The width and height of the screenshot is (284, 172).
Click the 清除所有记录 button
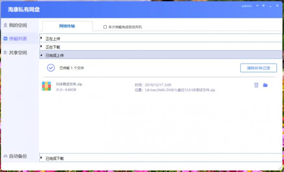258,68
